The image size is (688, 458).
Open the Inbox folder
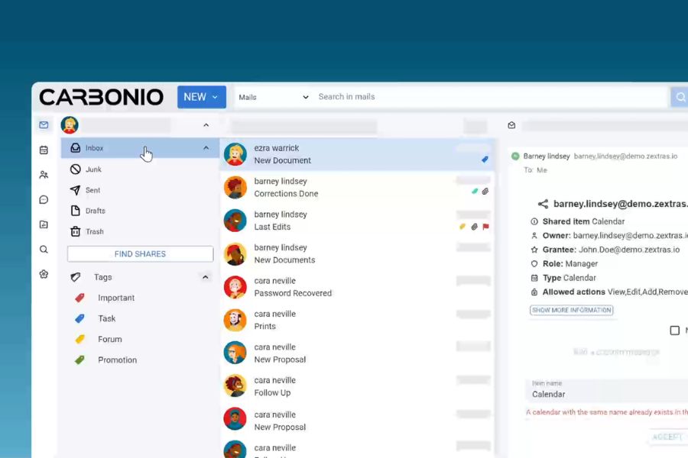tap(140, 148)
